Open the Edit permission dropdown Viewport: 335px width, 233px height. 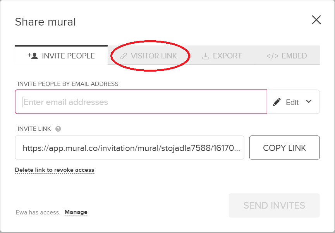[293, 102]
